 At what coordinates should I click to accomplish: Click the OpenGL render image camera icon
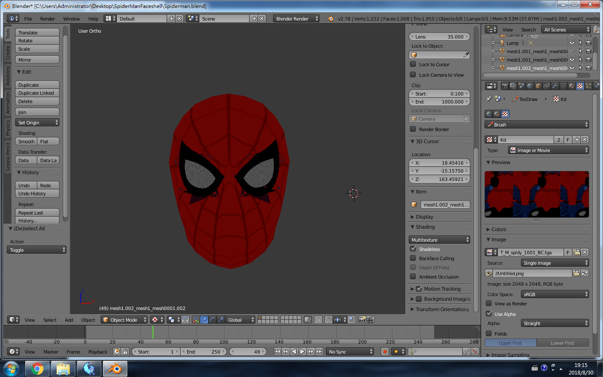point(362,320)
